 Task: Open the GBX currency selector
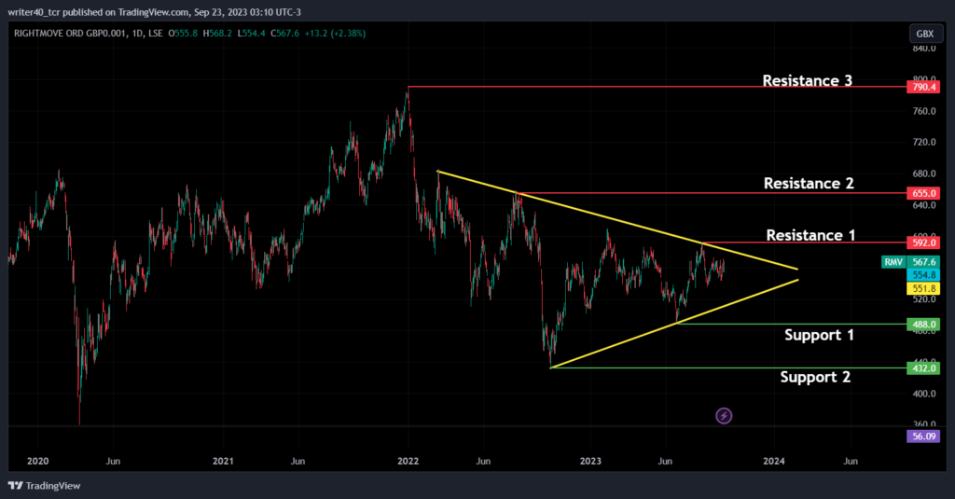pos(924,34)
